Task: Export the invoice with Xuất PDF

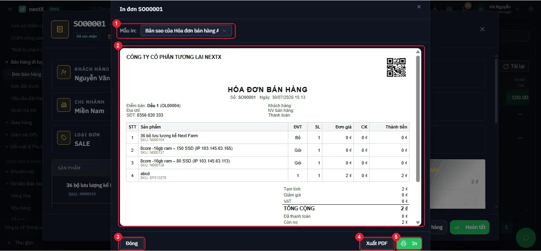Action: point(377,243)
